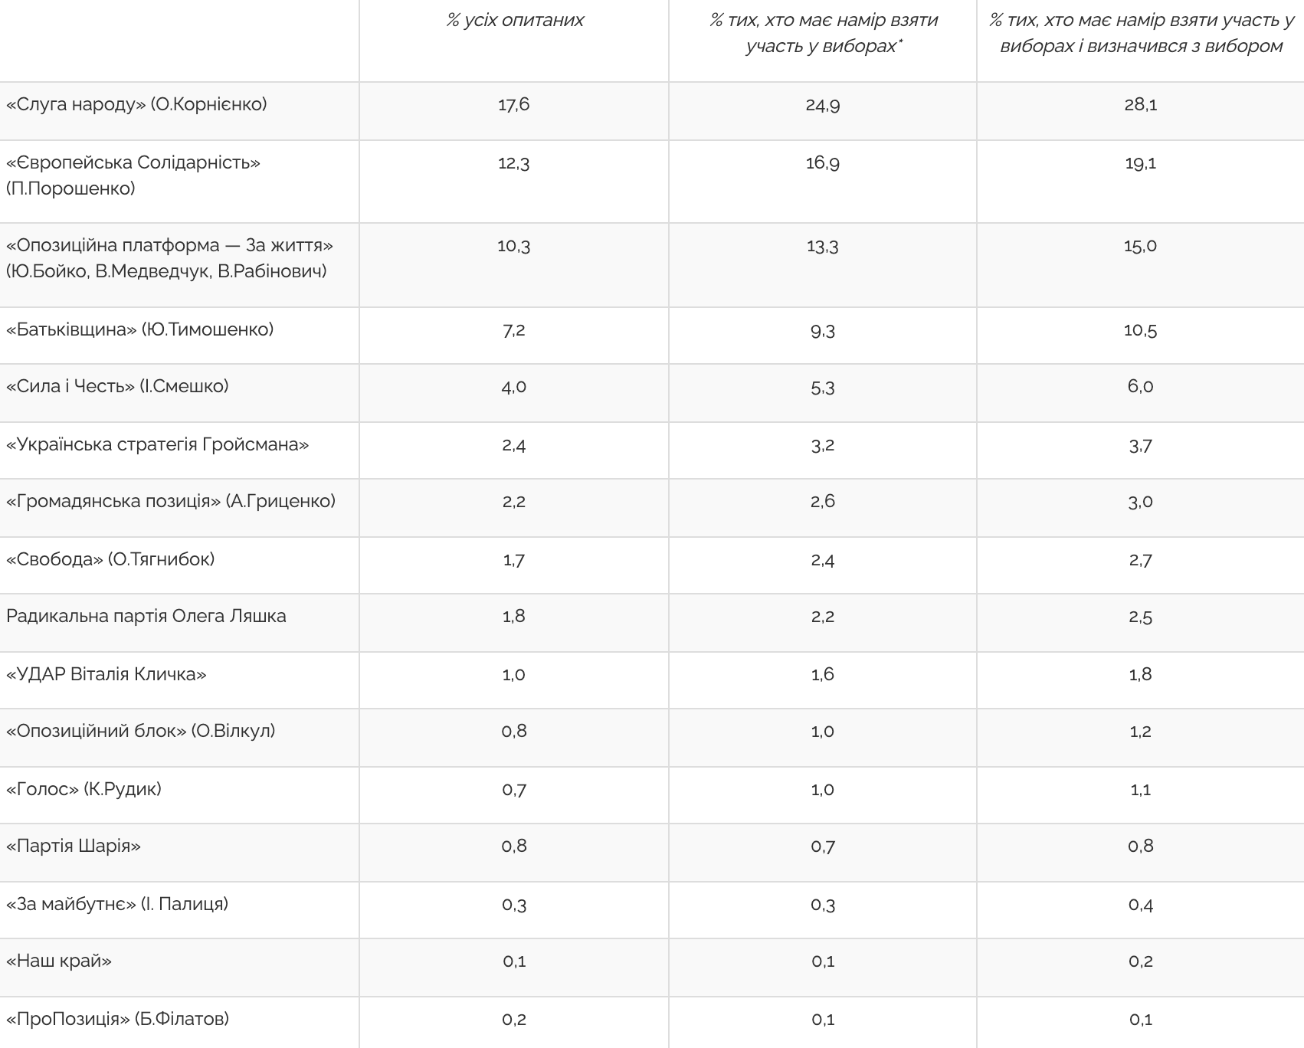Select the «УДАР Віталія Кличка» row label
The height and width of the screenshot is (1048, 1304).
pyautogui.click(x=106, y=674)
